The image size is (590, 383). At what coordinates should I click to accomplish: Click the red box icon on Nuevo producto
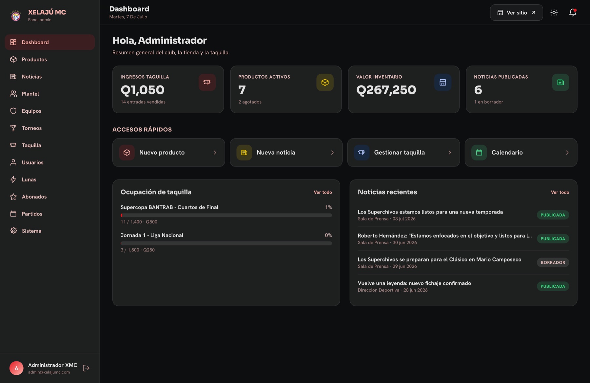tap(127, 152)
